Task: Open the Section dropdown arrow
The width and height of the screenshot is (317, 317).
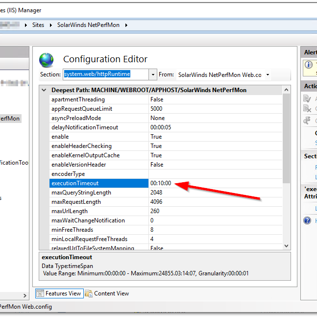Action: (153, 74)
